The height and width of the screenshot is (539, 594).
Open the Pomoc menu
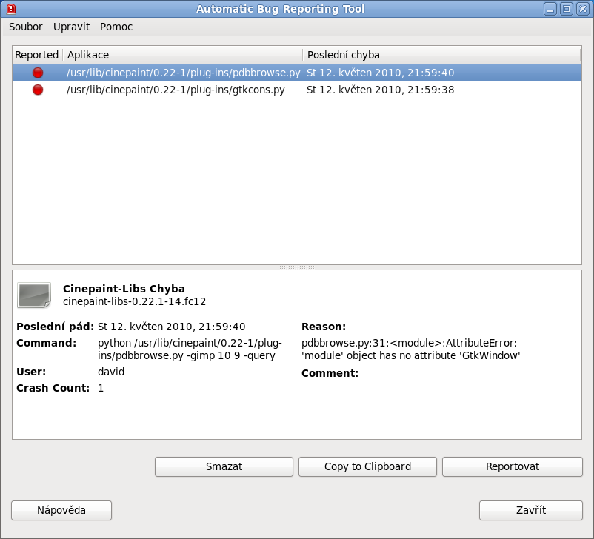[116, 27]
